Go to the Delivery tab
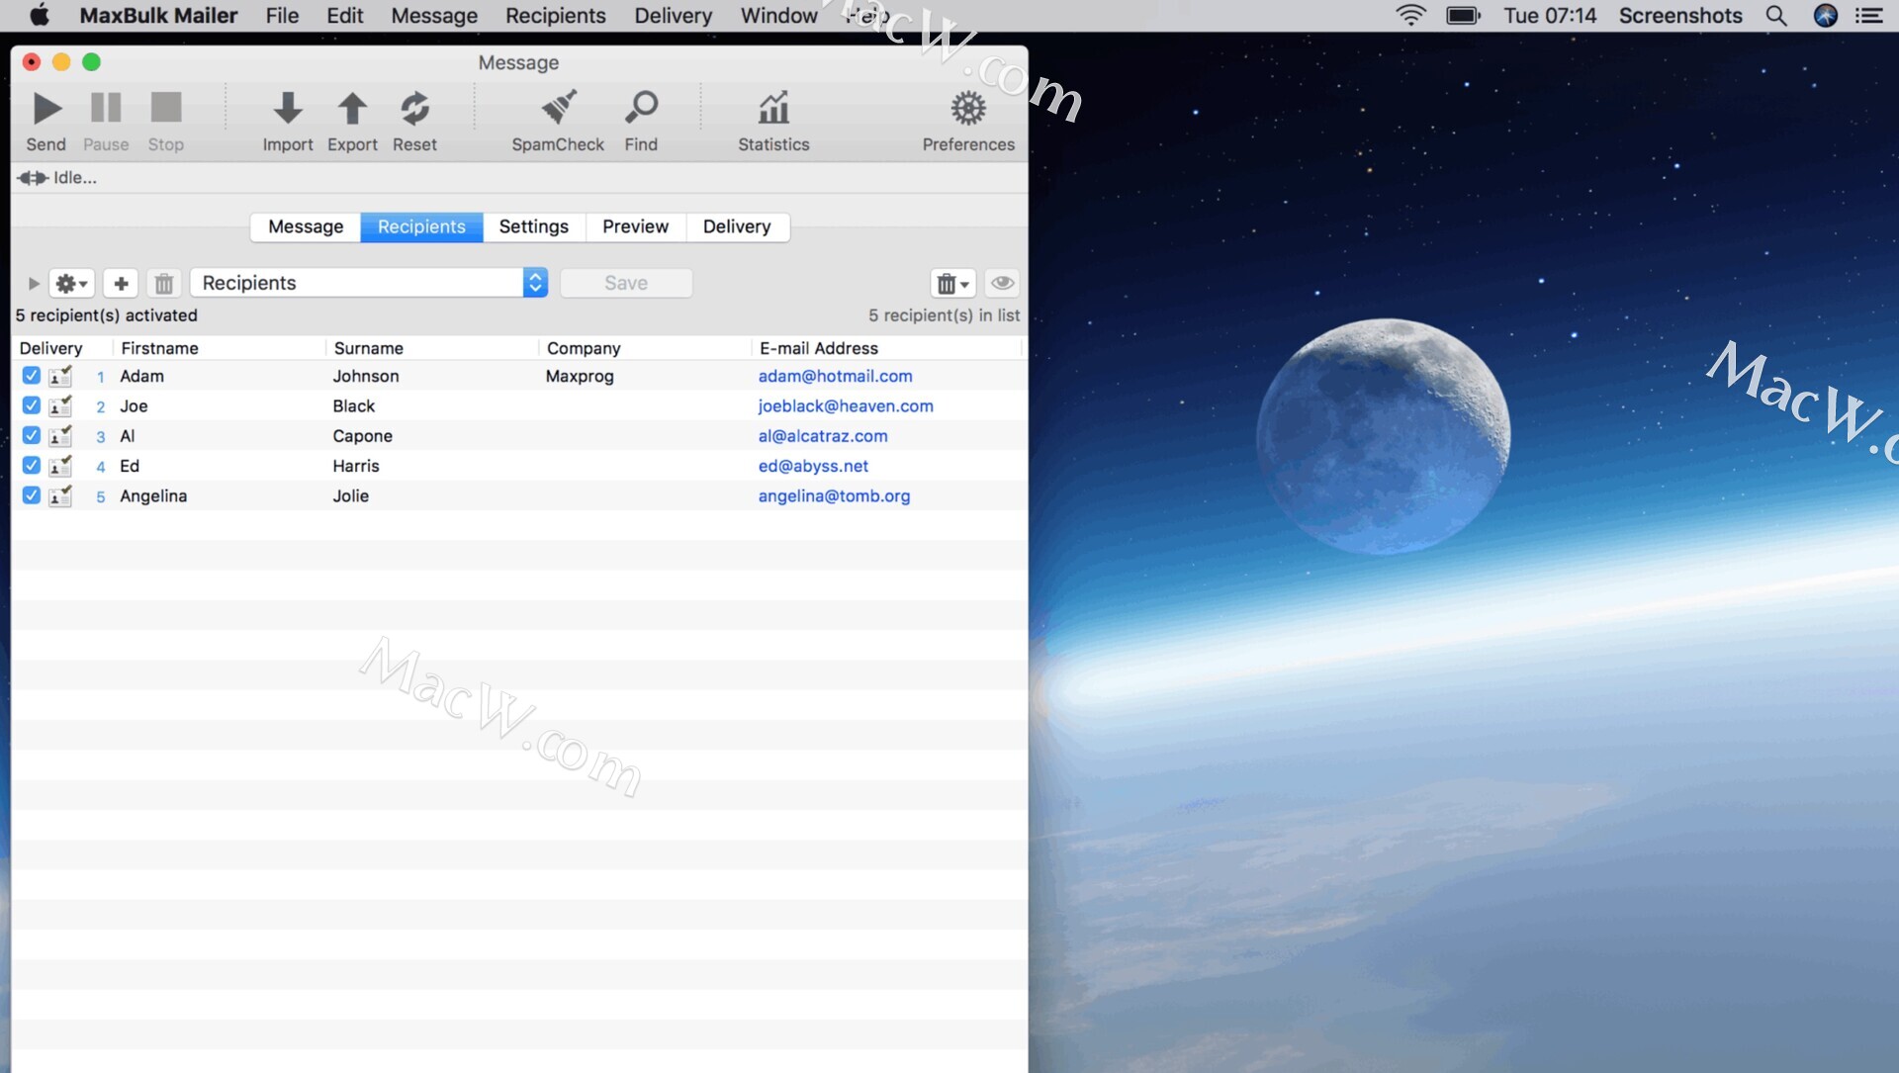This screenshot has height=1073, width=1899. (x=737, y=226)
